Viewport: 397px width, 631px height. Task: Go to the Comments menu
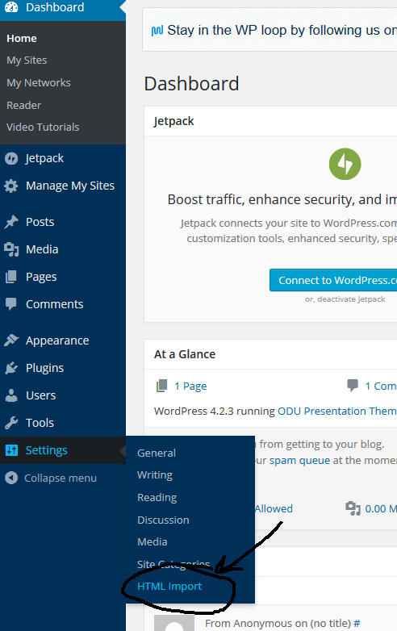54,304
